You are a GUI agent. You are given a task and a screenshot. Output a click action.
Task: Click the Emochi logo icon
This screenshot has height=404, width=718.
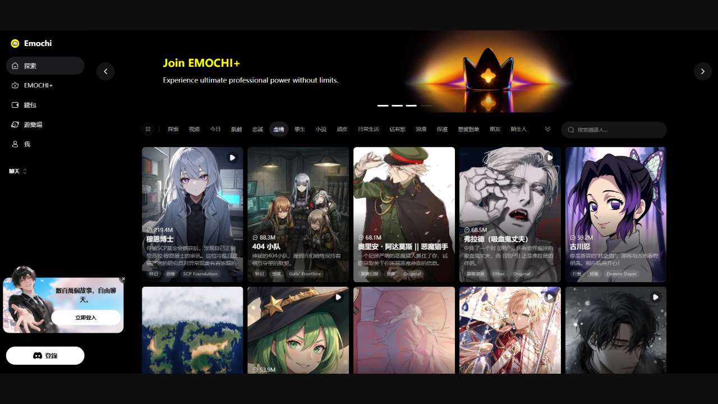pos(15,44)
